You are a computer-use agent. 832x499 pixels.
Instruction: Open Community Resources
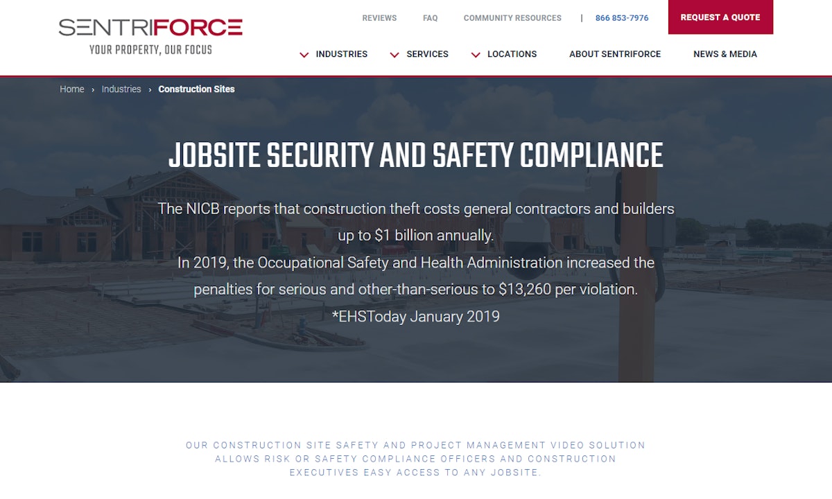pos(512,18)
